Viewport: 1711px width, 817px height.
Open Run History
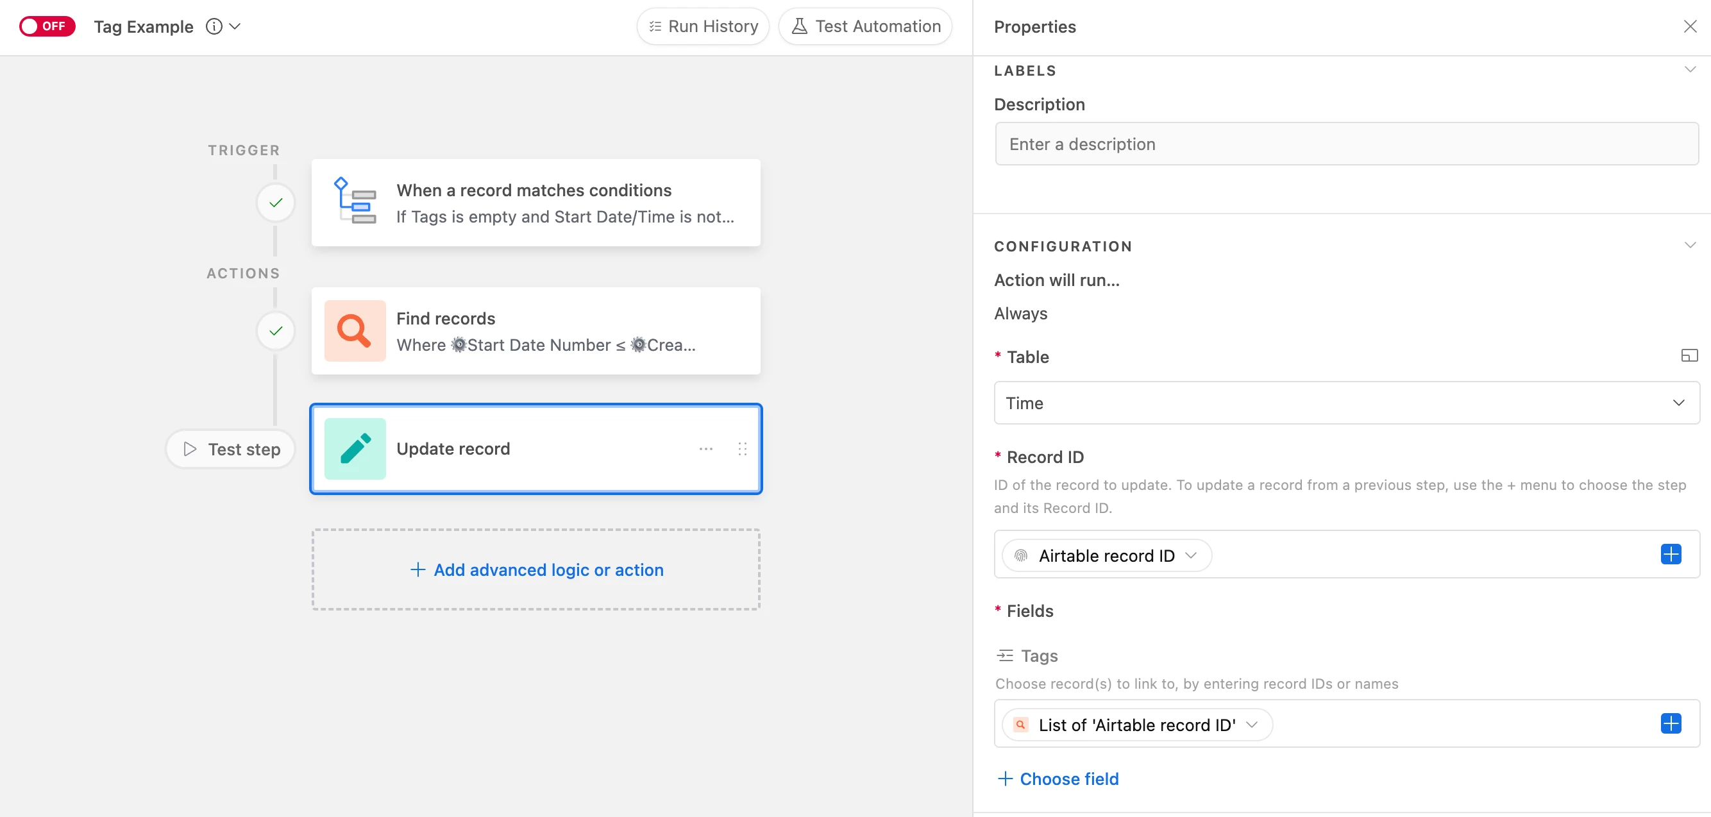tap(703, 26)
